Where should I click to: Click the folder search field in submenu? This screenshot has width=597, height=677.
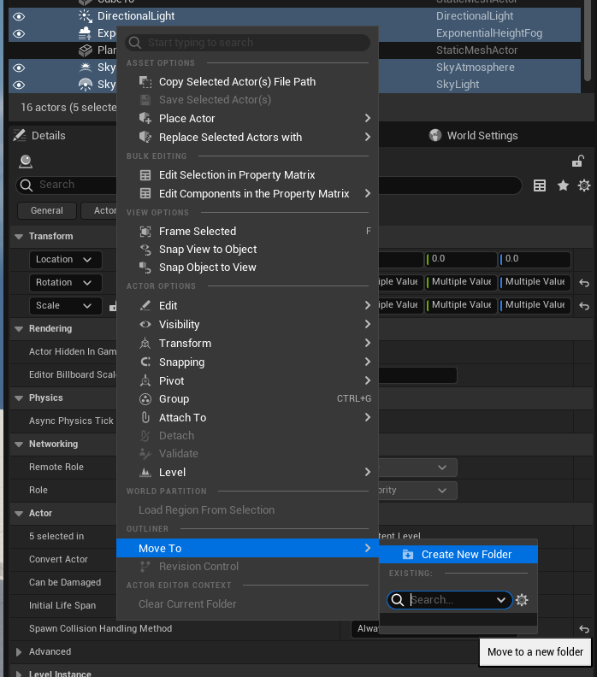[x=449, y=600]
